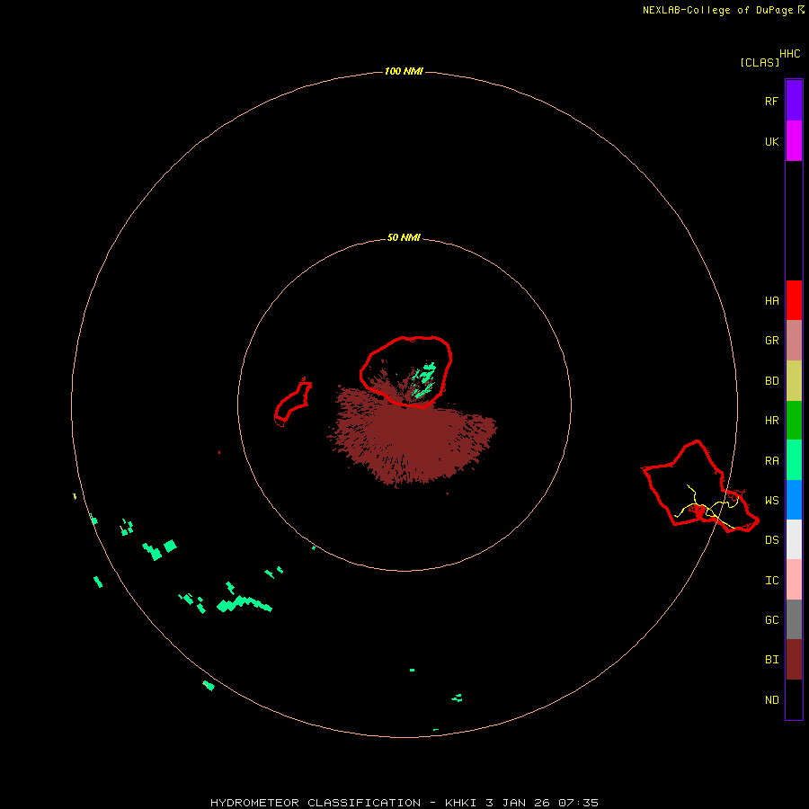Click the blue WS legend swatch
809x809 pixels.
coord(794,500)
